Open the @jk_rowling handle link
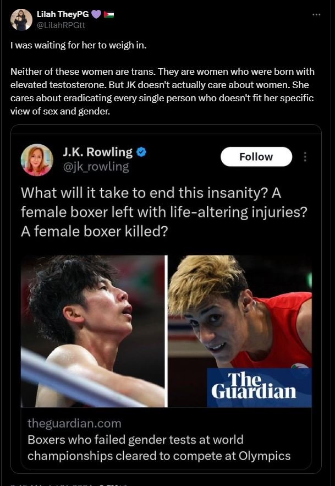Screen dimensions: 335x486 pos(96,167)
